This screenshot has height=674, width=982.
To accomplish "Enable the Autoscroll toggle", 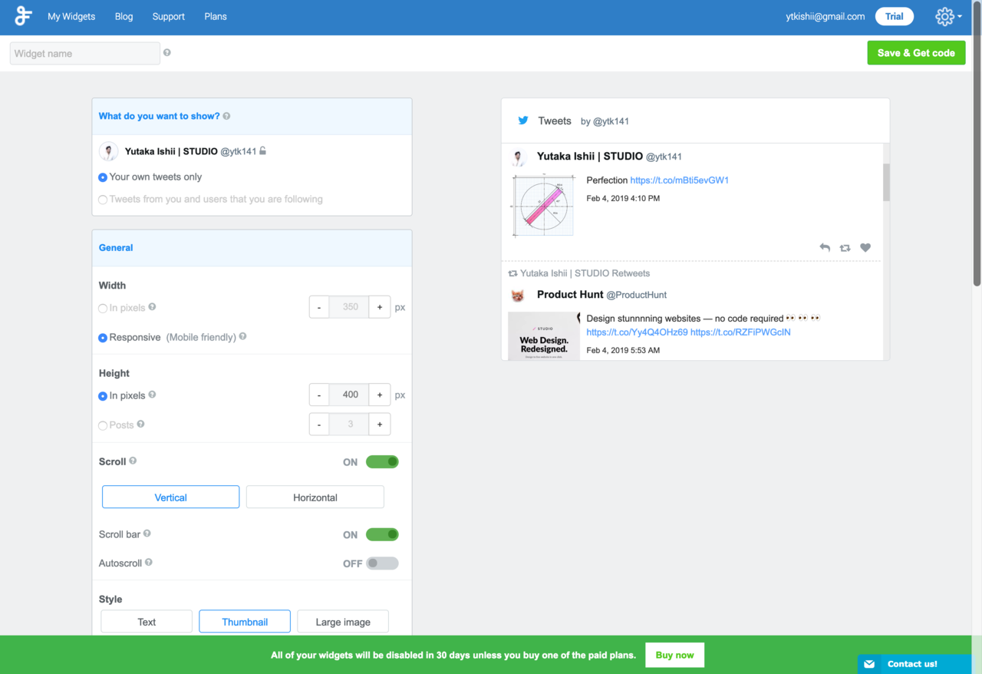I will click(x=382, y=563).
